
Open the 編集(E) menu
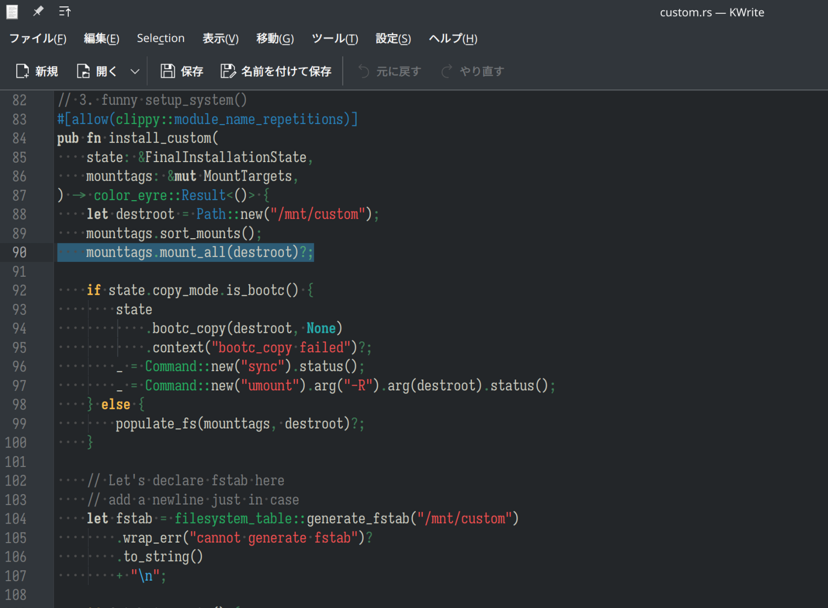[101, 39]
